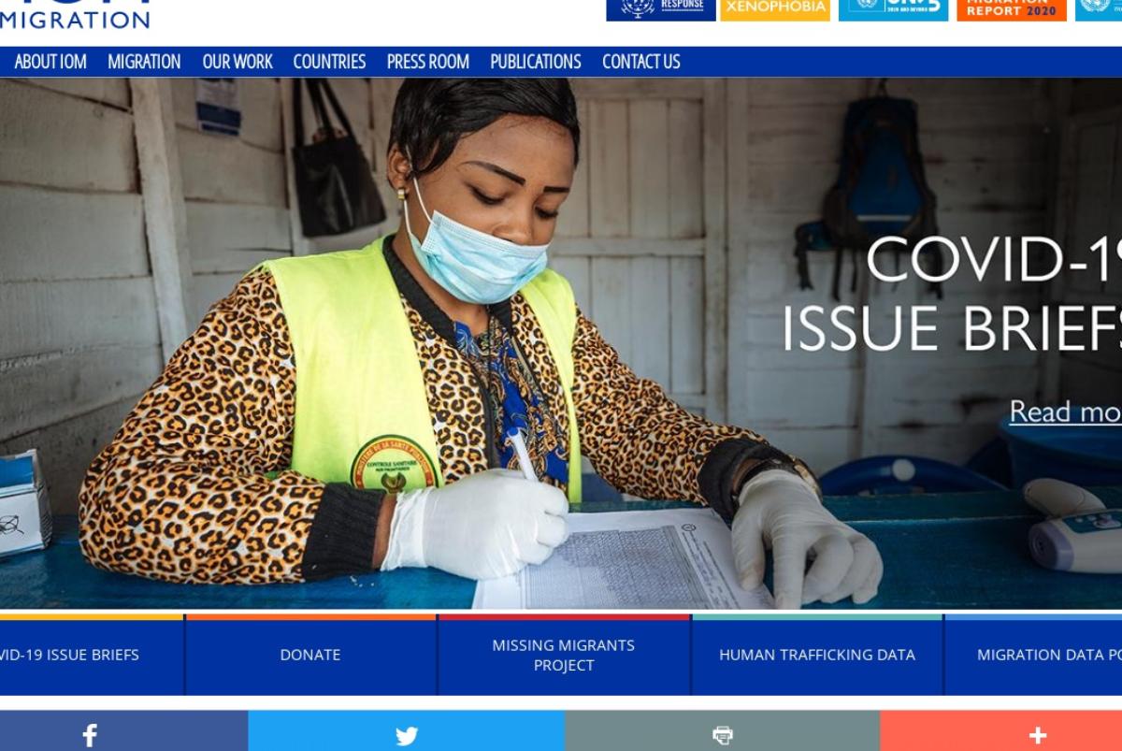
Task: Open the Publications menu item
Action: pos(536,62)
